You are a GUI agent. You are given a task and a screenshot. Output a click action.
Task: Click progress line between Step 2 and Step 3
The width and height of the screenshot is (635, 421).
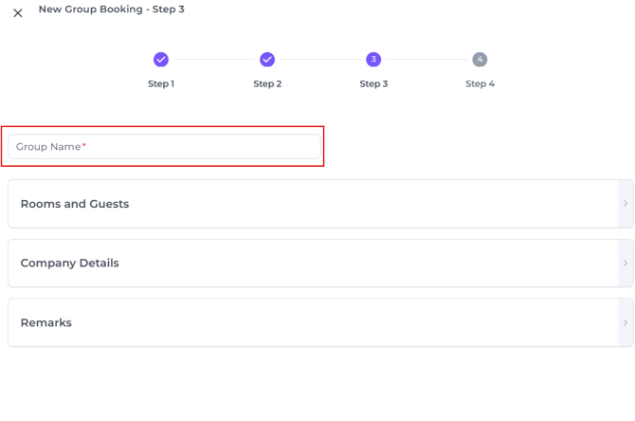tap(320, 60)
